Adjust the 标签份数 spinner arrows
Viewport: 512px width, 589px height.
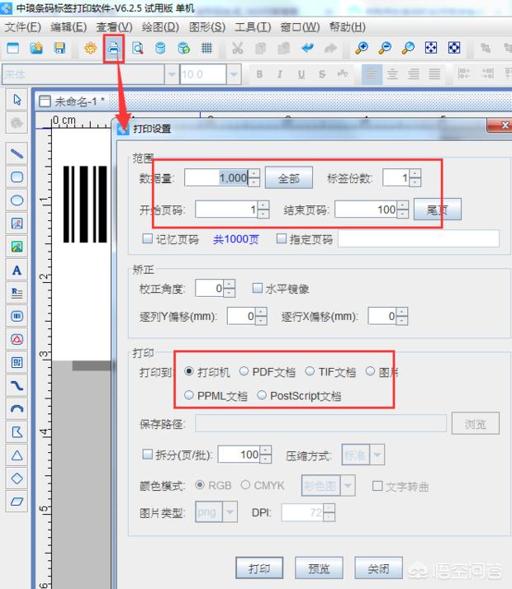(x=415, y=177)
